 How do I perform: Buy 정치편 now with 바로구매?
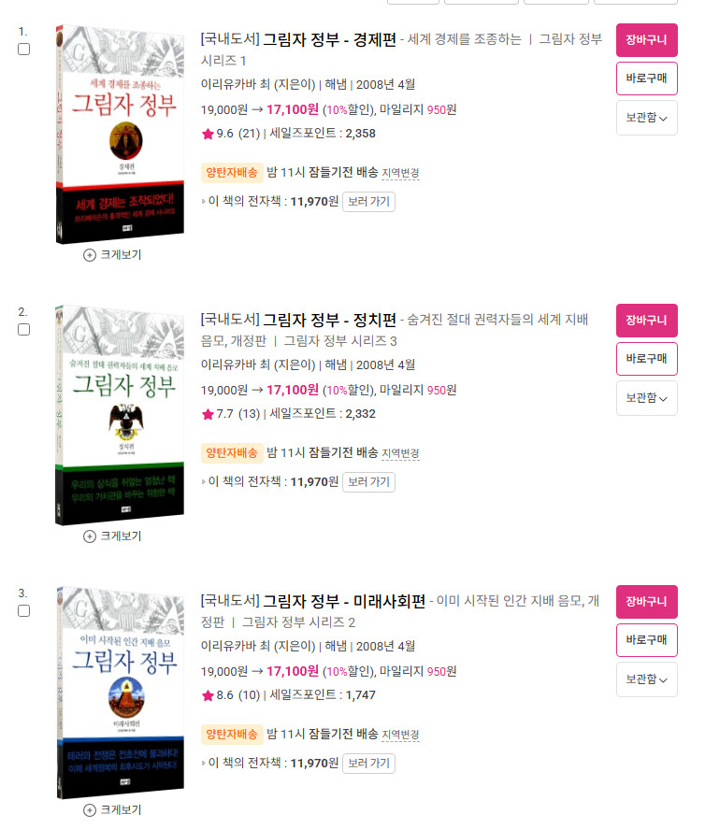[646, 359]
